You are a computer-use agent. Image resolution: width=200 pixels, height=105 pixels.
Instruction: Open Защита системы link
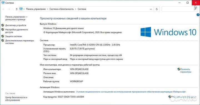[14, 36]
